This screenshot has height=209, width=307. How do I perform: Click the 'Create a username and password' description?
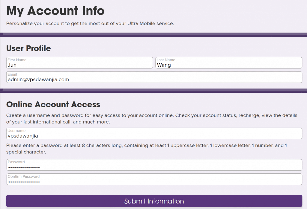click(151, 119)
